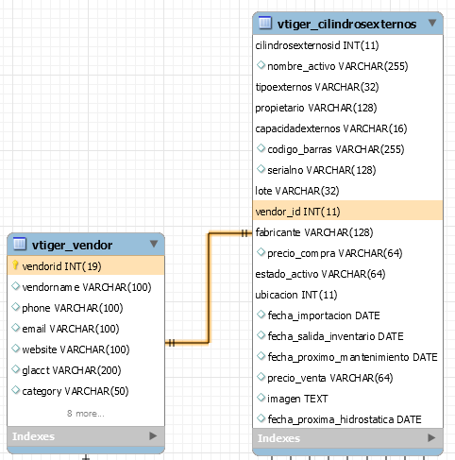Click the diamond icon next to fecha_proxima_hidrostatica
The height and width of the screenshot is (460, 455).
[261, 418]
